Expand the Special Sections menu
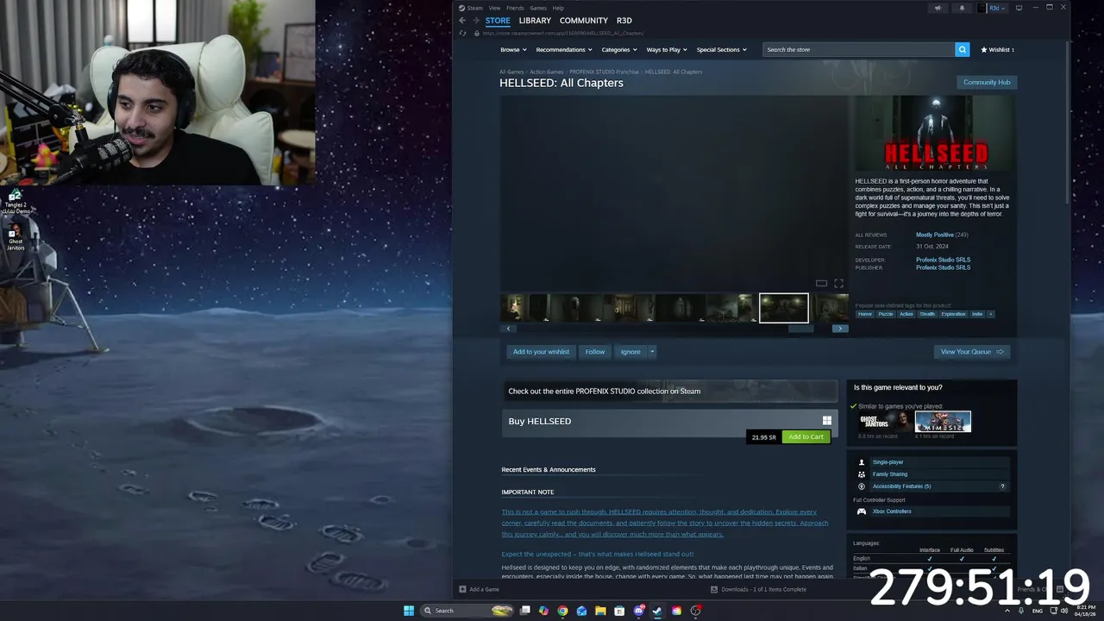Viewport: 1104px width, 621px height. pos(722,50)
